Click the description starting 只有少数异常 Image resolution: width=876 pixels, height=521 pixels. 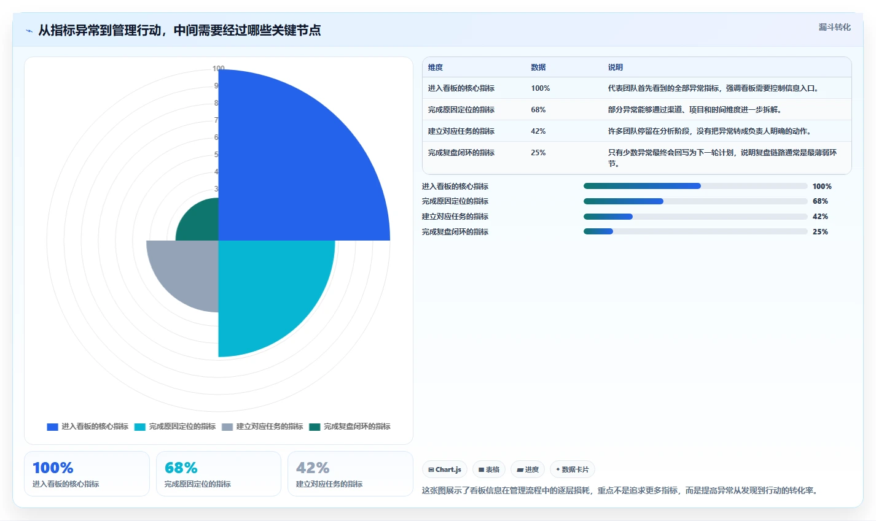[722, 158]
